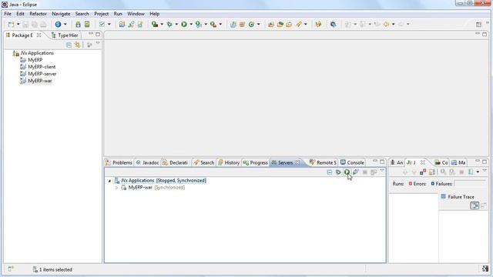Toggle show failures only in JUnit view

tap(423, 172)
